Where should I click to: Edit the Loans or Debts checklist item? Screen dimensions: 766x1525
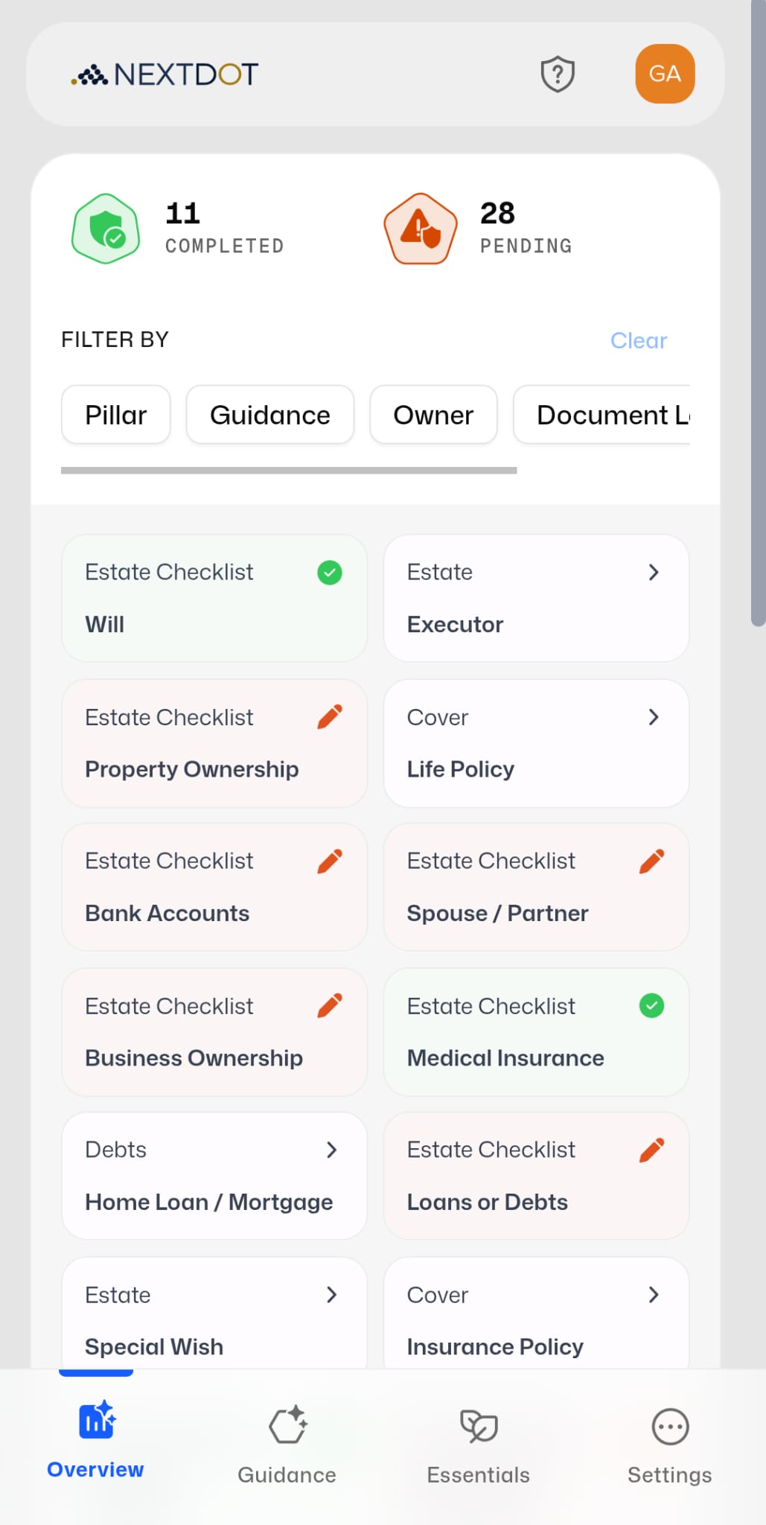point(651,1149)
